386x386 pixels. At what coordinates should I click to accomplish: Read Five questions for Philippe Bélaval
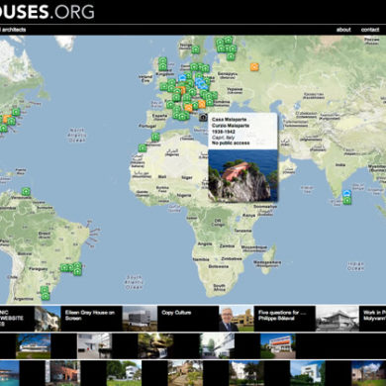tap(282, 316)
